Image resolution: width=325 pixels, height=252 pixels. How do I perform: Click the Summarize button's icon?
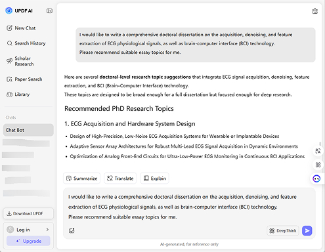(x=69, y=178)
